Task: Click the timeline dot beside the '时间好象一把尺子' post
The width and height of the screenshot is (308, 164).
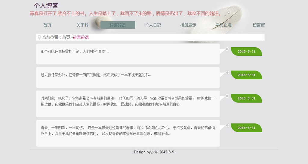Action: 227,96
